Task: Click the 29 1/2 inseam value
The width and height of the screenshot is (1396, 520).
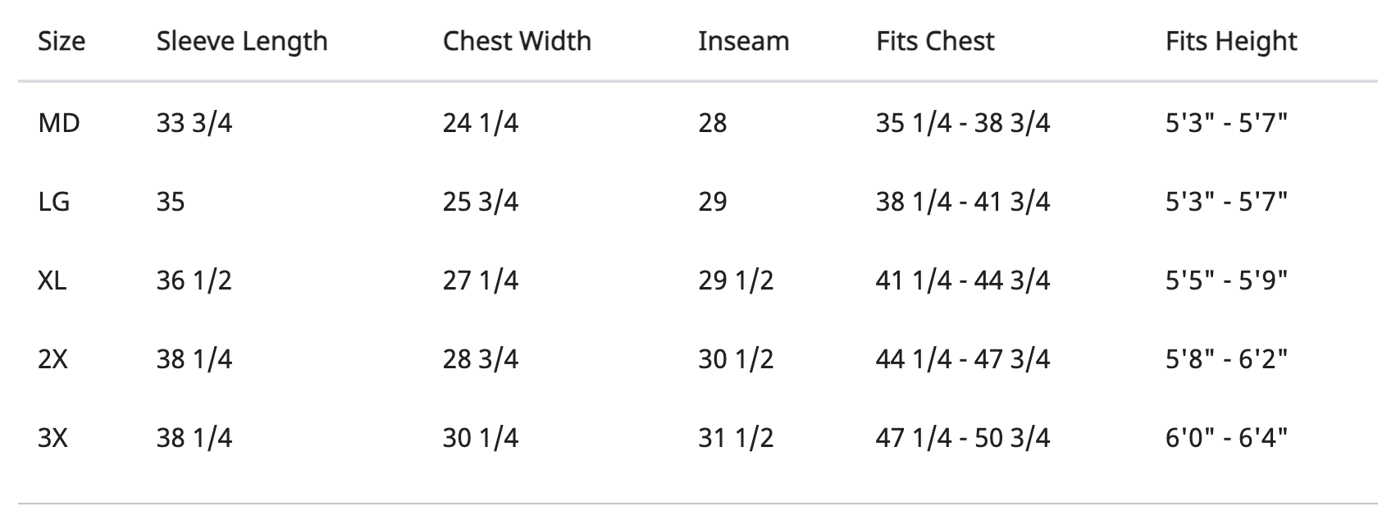Action: click(736, 281)
